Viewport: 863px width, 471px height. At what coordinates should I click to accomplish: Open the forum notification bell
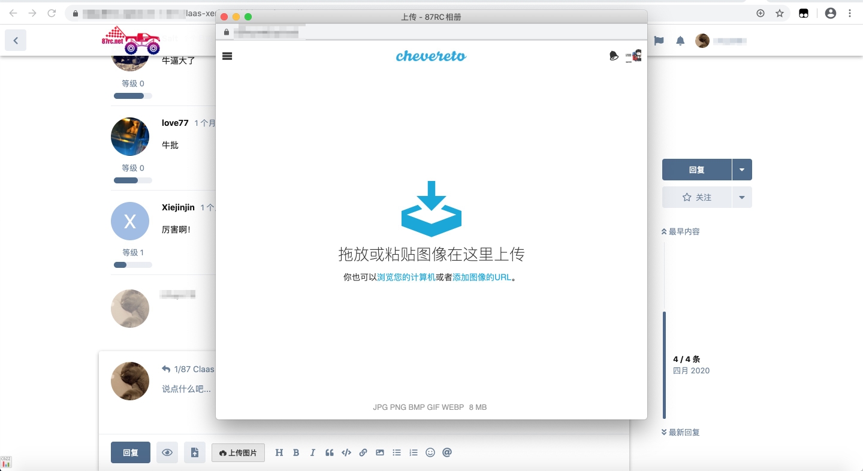(680, 41)
